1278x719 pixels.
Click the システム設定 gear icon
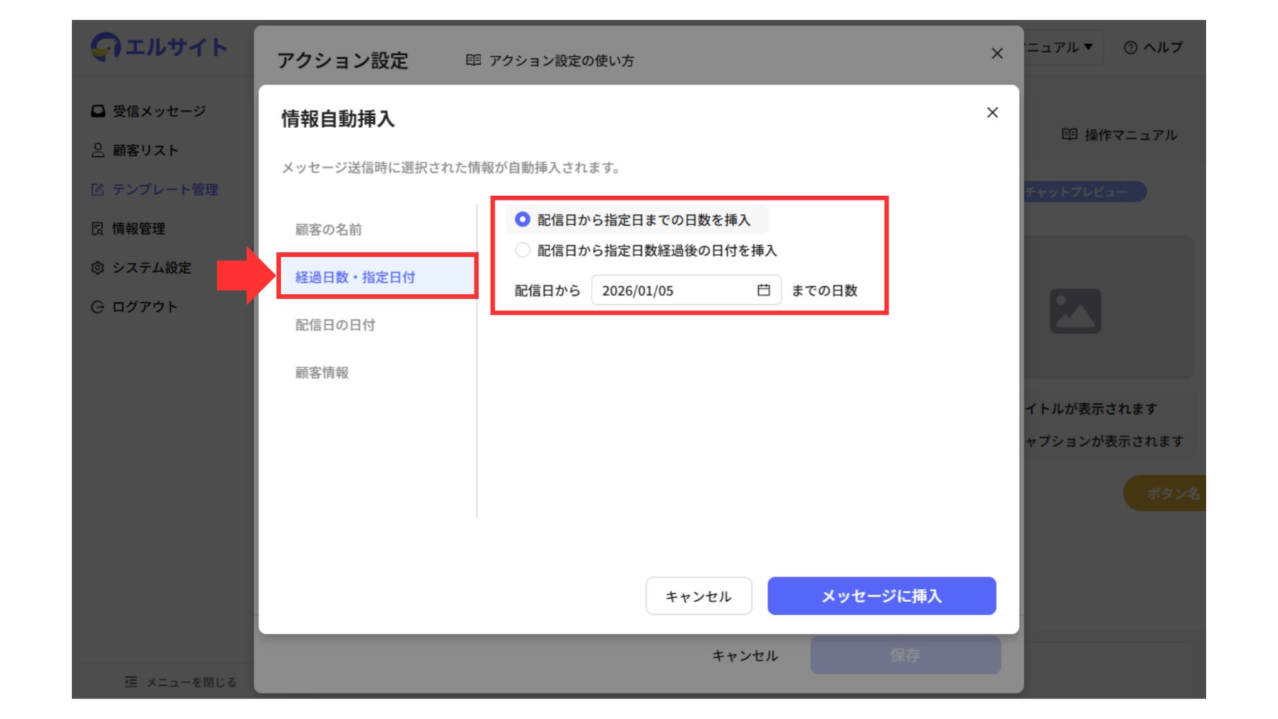(98, 268)
